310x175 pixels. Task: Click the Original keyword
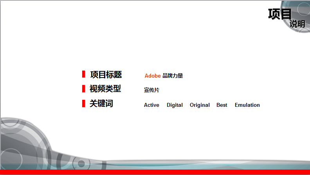(x=200, y=105)
